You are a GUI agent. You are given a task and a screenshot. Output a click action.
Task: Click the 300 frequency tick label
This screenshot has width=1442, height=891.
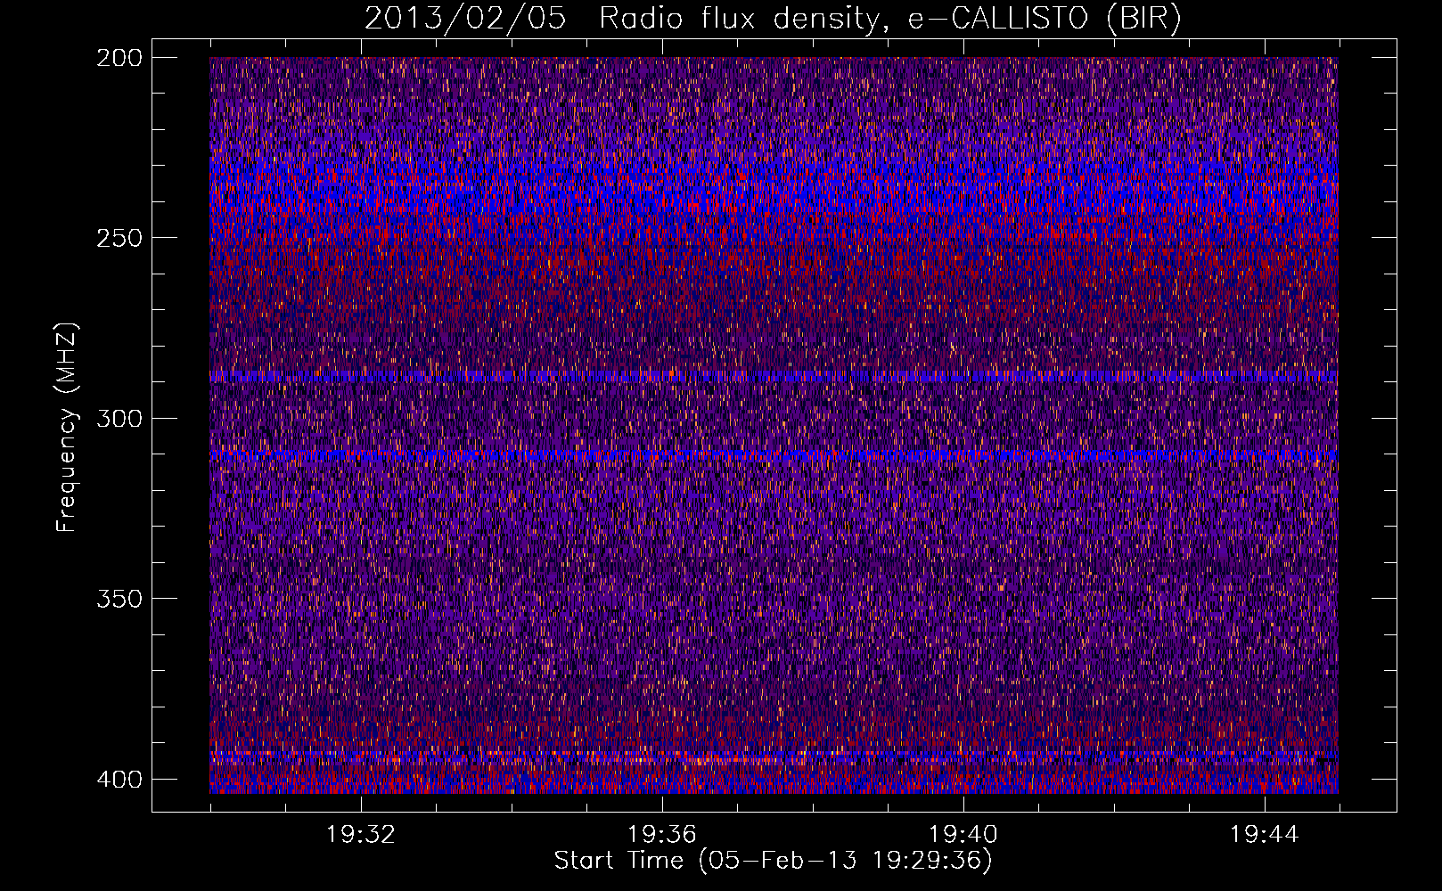pos(119,419)
